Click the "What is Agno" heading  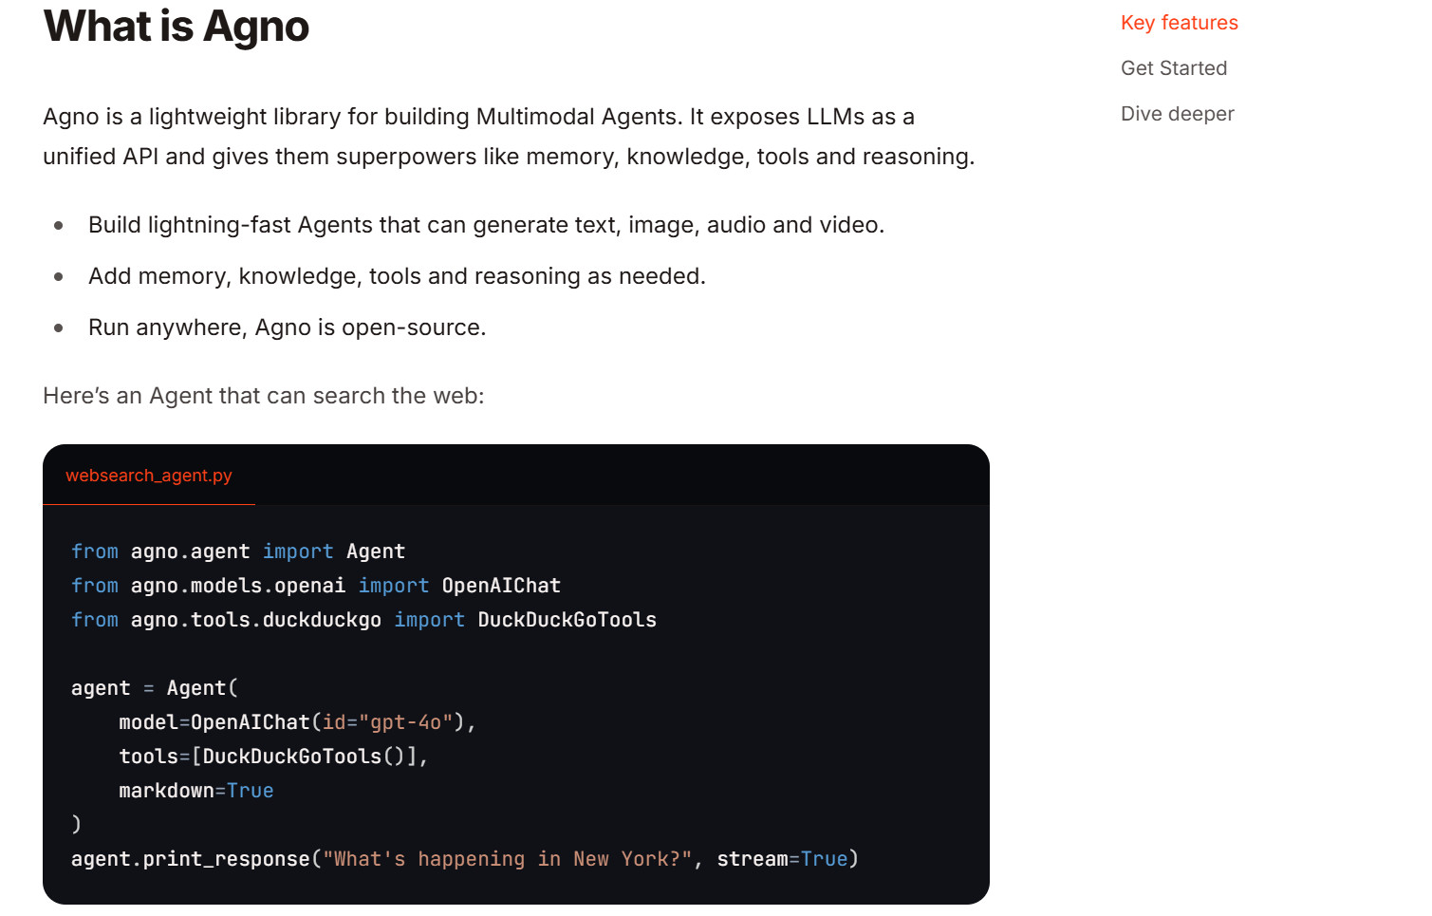pos(177,26)
